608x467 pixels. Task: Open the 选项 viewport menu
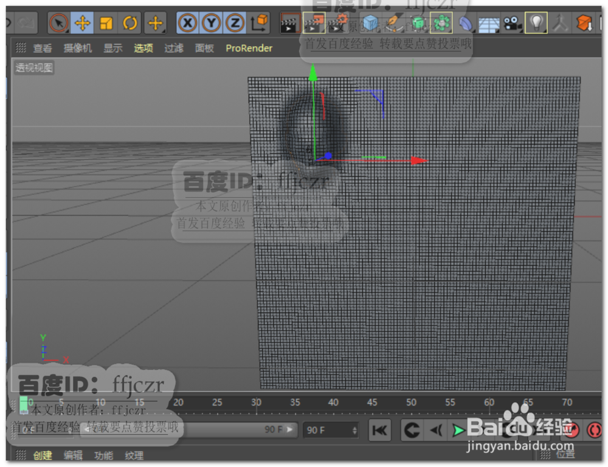[x=143, y=48]
